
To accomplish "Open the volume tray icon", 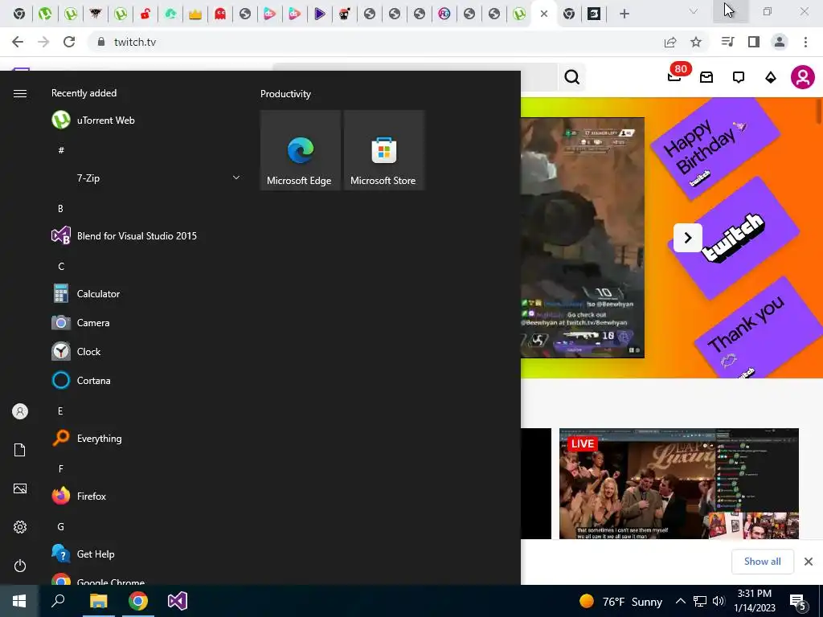I will click(x=719, y=601).
